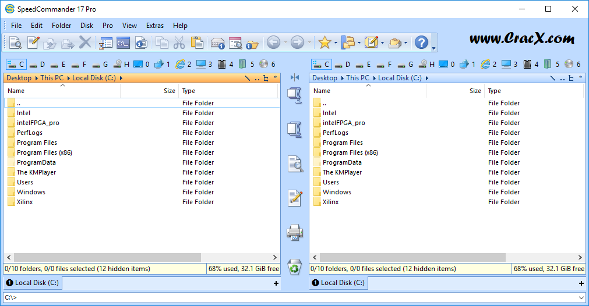
Task: Click the Back arrow toolbar button
Action: point(273,42)
